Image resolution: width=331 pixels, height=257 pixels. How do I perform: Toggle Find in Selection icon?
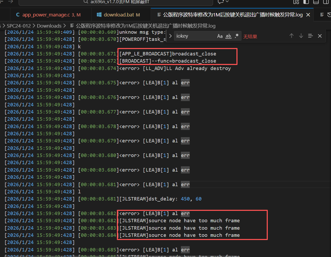tap(310, 36)
